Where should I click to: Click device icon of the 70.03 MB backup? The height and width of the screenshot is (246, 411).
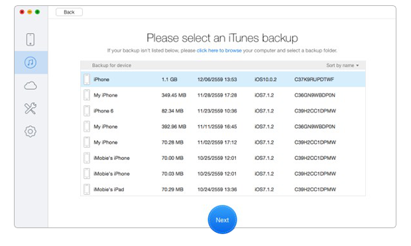87,173
